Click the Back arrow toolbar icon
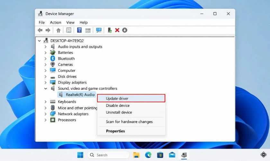 coord(40,30)
